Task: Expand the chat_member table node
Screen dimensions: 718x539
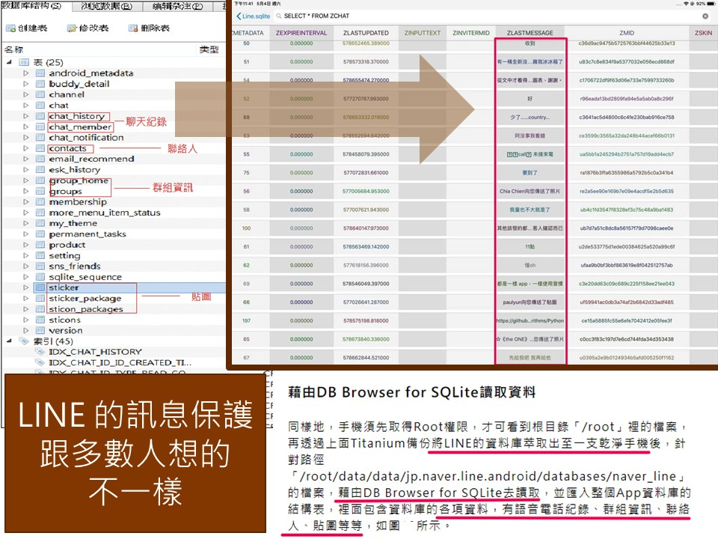Action: coord(25,127)
